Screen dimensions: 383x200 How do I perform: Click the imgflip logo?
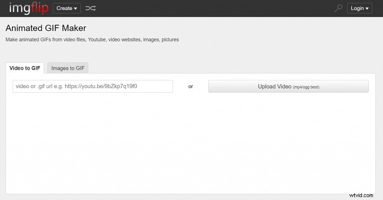[28, 8]
